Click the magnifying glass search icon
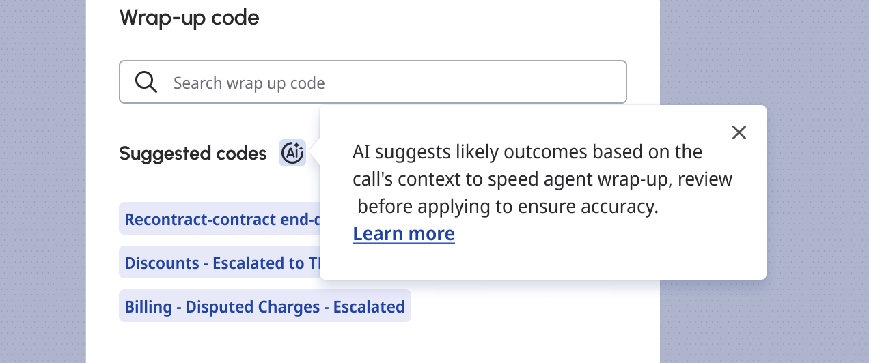869x363 pixels. (146, 83)
